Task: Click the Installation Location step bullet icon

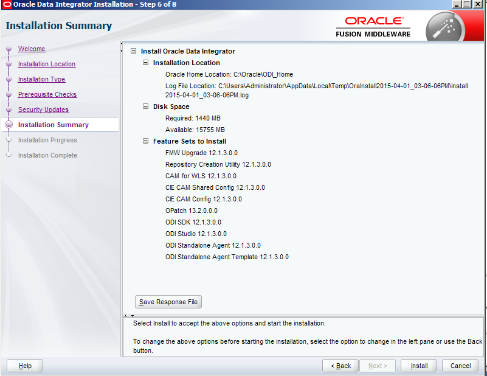Action: (x=9, y=64)
